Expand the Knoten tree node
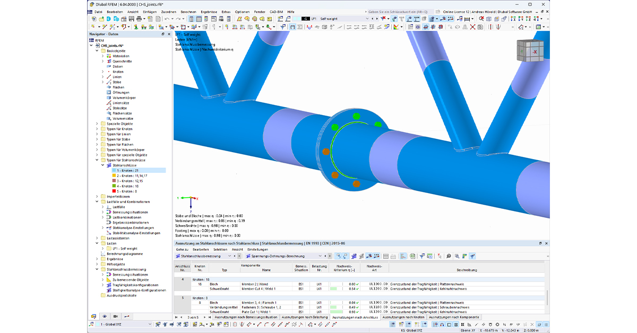The image size is (637, 333). [102, 72]
